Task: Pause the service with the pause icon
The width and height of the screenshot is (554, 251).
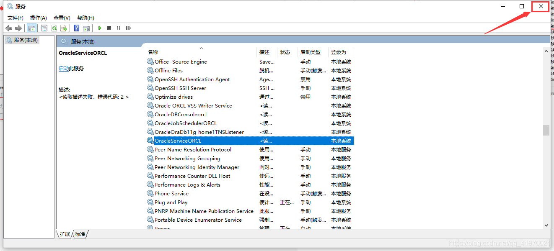Action: coord(119,28)
